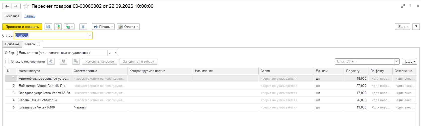Go back with the left arrow button
The image size is (421, 126).
point(7,6)
